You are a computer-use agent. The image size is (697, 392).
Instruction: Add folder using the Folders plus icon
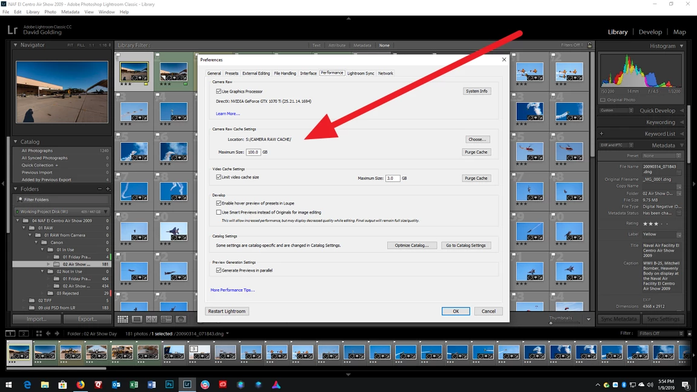click(x=108, y=189)
